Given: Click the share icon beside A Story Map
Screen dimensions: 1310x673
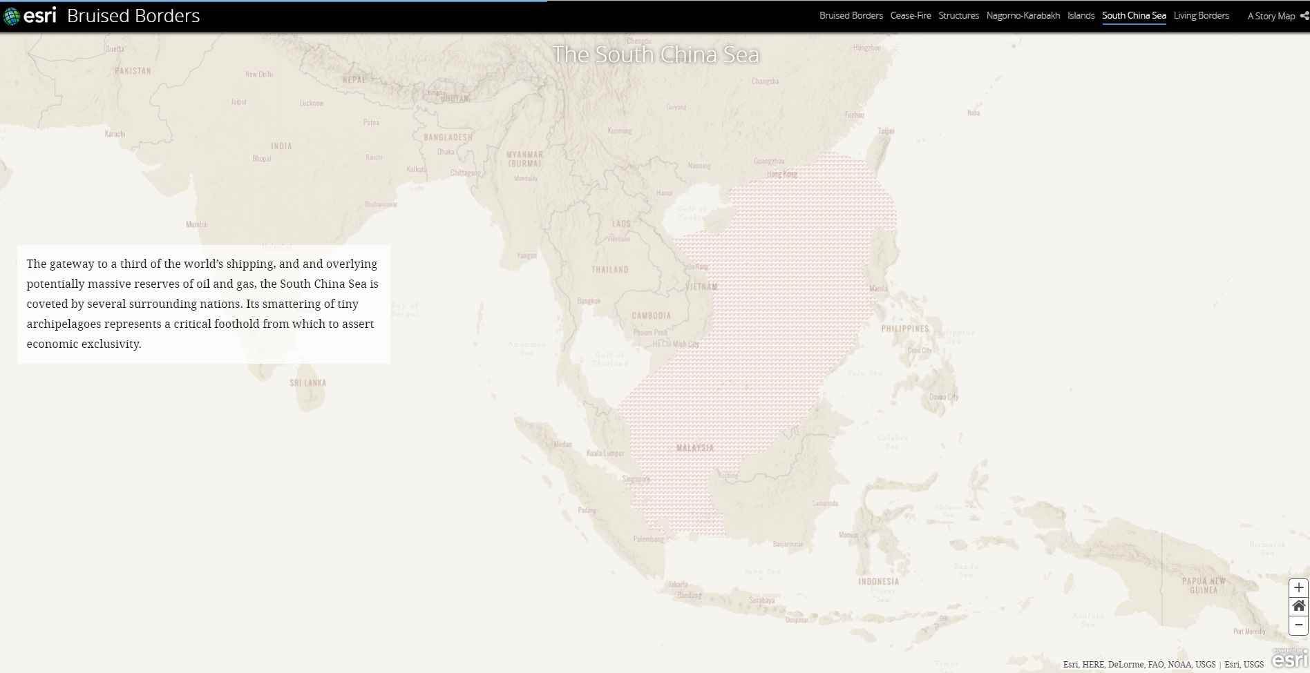Looking at the screenshot, I should (x=1303, y=16).
